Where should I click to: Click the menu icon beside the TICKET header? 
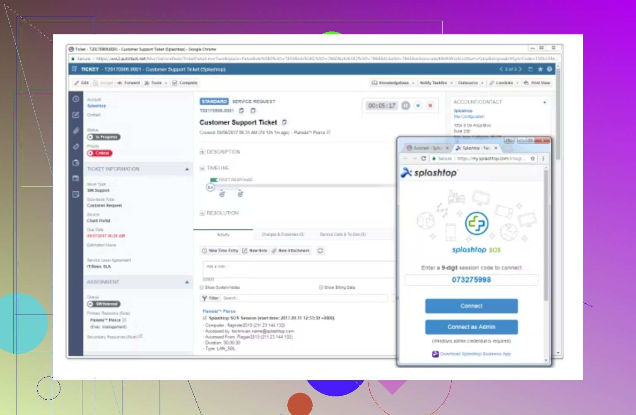click(75, 69)
